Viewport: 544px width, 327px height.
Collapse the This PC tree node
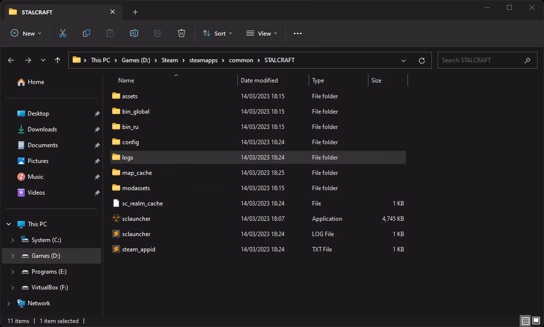coord(9,224)
